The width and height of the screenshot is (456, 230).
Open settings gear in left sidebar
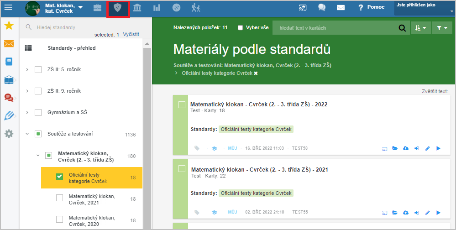[x=9, y=134]
